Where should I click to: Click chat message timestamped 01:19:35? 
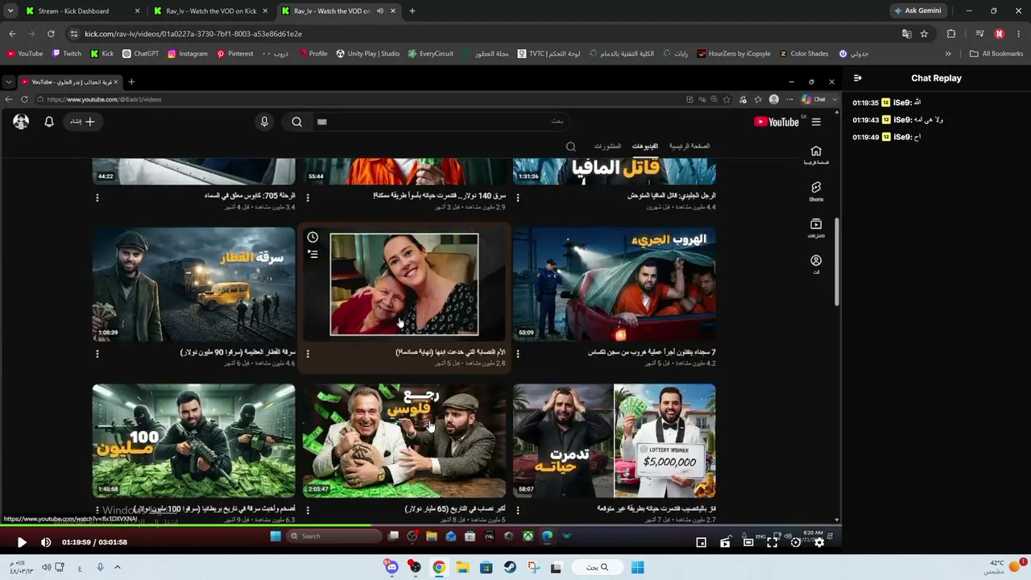pos(886,103)
